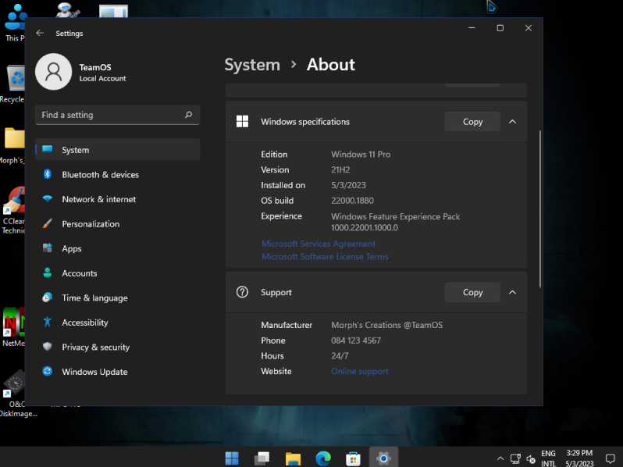The image size is (623, 467).
Task: Open Time & language settings
Action: 117,298
